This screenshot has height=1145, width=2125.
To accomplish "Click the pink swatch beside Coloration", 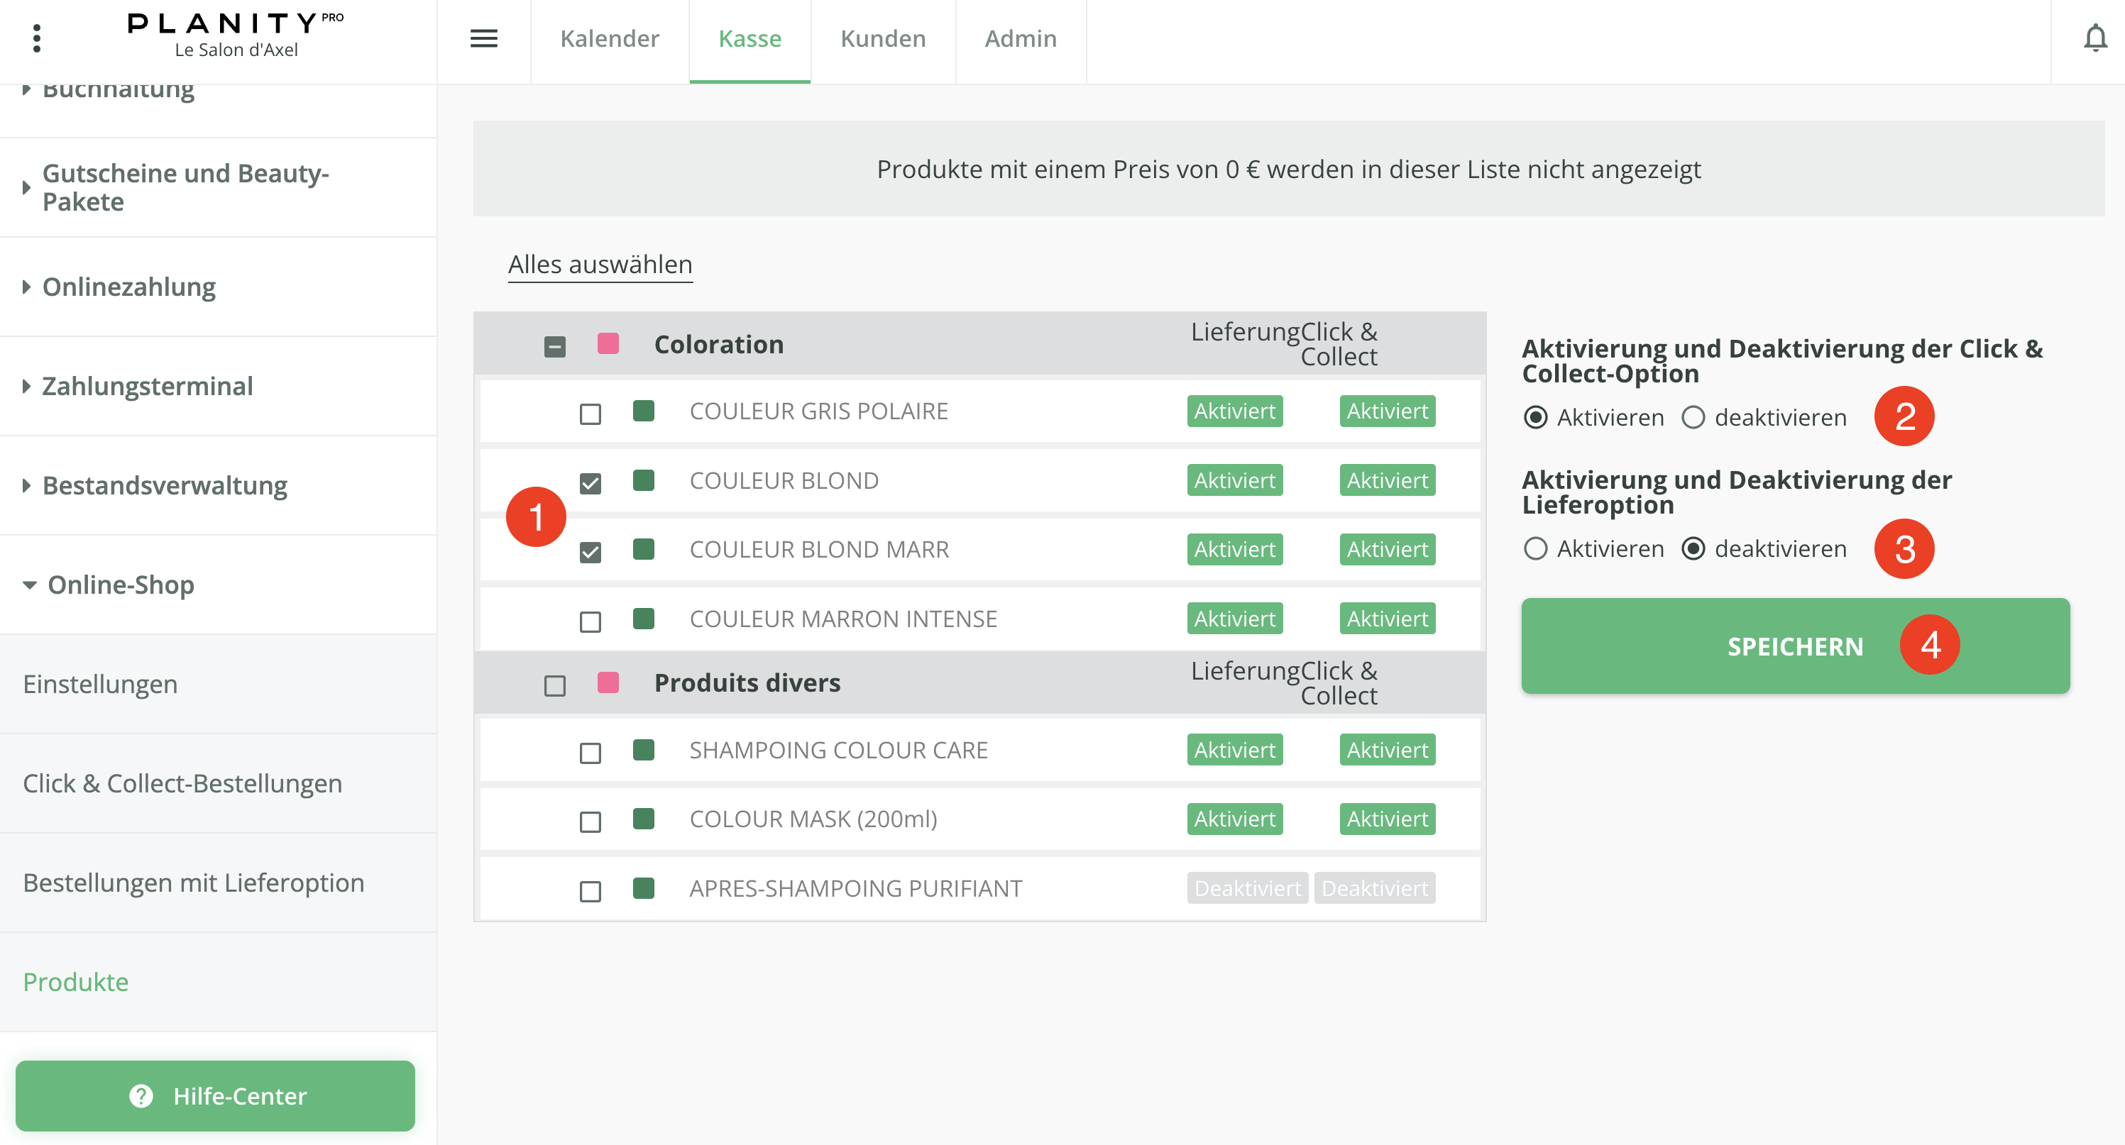I will click(x=608, y=343).
